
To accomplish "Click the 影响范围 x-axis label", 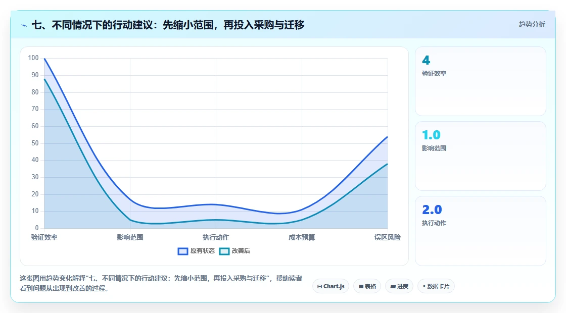I will click(130, 237).
